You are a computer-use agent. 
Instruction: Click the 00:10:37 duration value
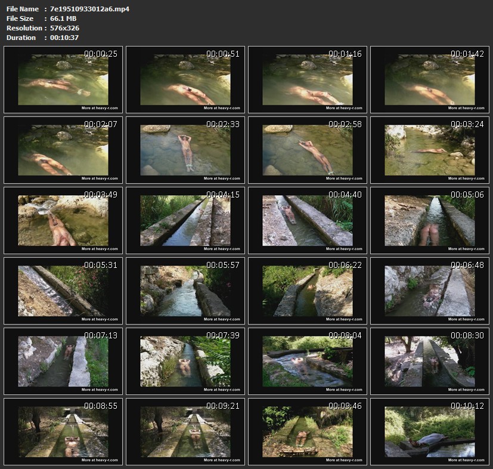64,38
